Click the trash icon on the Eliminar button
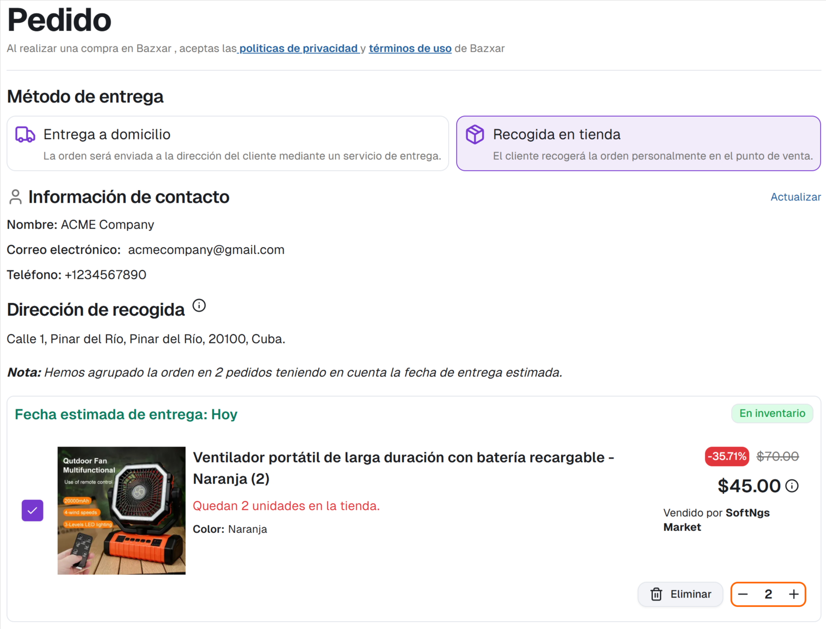Viewport: 826px width, 629px height. 656,594
